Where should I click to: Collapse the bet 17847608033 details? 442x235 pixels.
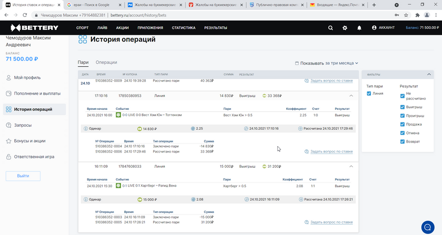(351, 167)
